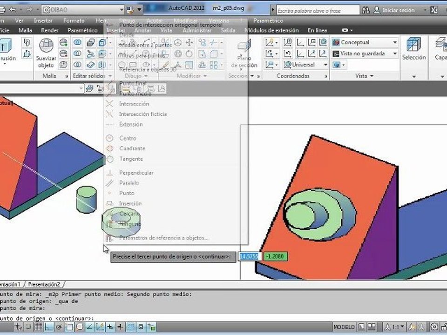Viewport: 447px width, 335px height.
Task: Click the green dynamic input value -1.2080
Action: point(275,256)
